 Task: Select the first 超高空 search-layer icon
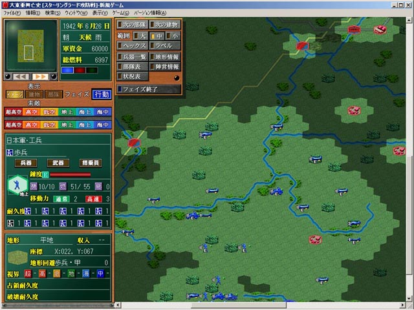[14, 112]
